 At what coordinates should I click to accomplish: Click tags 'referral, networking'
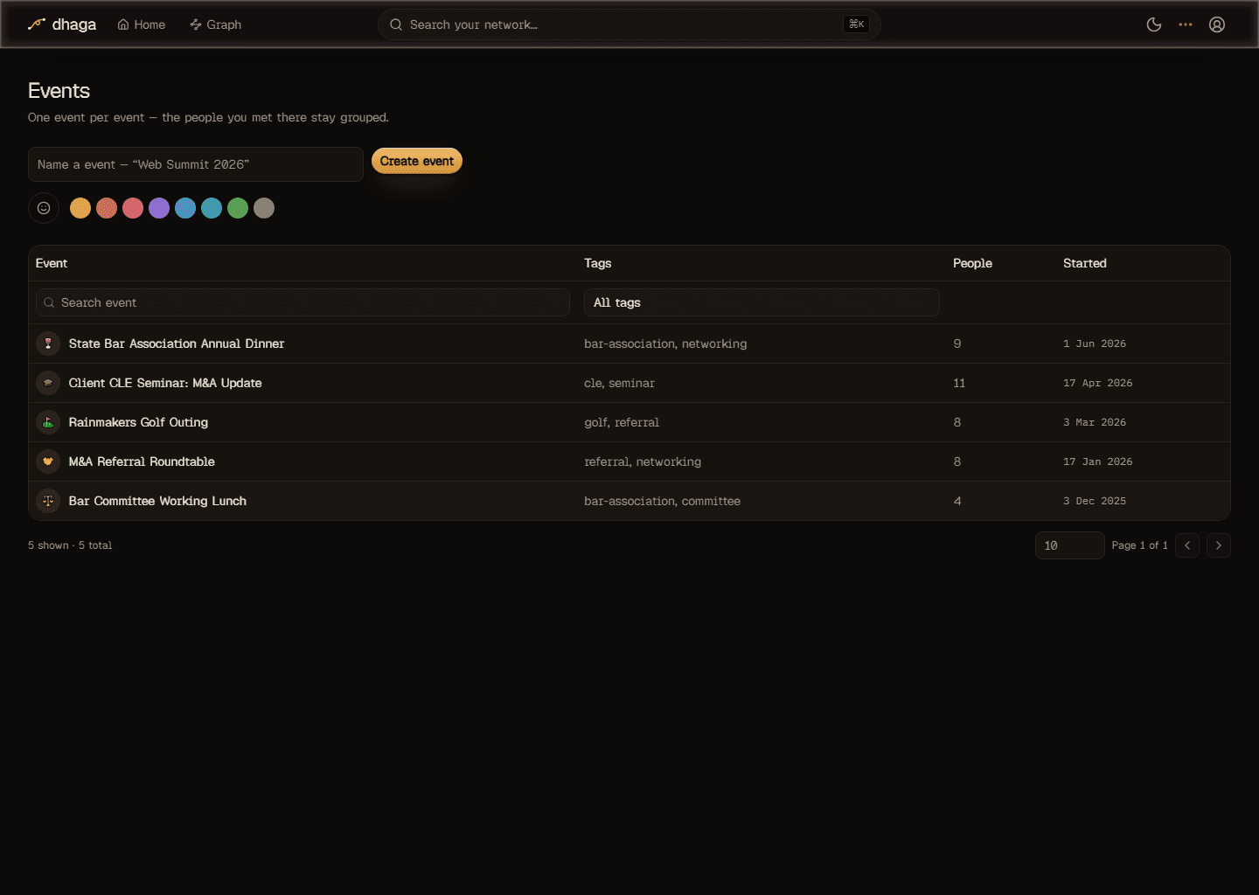pos(643,461)
